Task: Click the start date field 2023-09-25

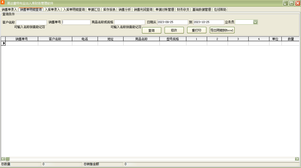Action: tap(173, 22)
